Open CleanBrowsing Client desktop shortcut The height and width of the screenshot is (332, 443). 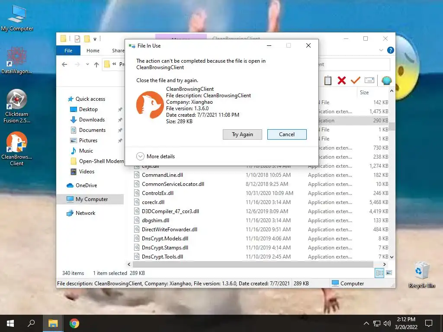[17, 149]
